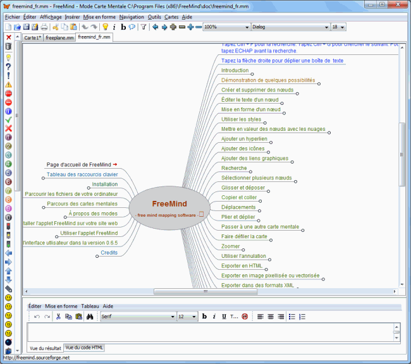Viewport: 411px width, 364px height.
Task: Click the filter funnel icon
Action: tap(144, 27)
